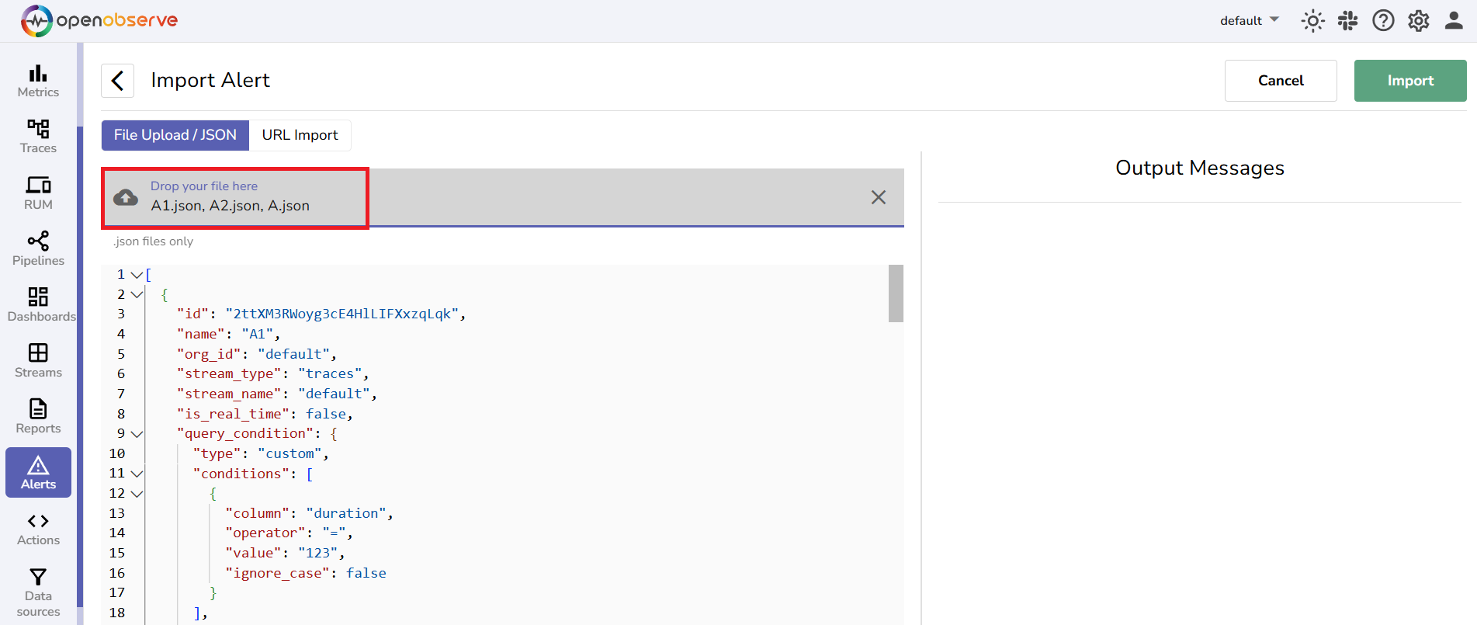The image size is (1477, 625).
Task: Click the green Import button
Action: 1409,80
